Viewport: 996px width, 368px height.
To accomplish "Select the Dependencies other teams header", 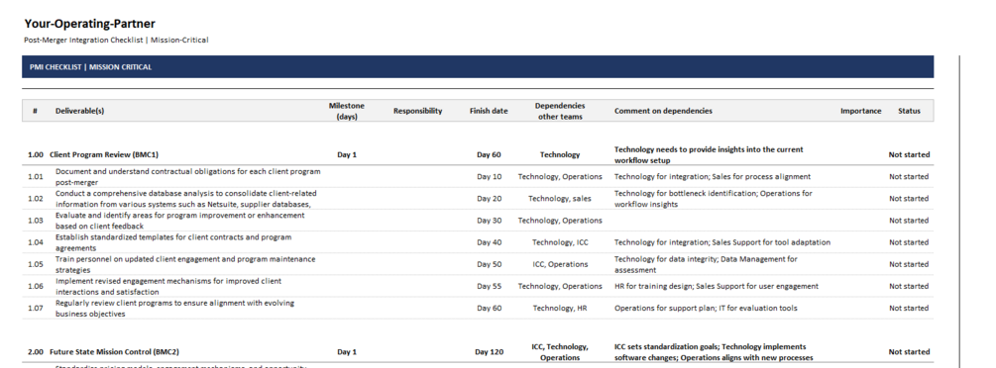I will 560,111.
